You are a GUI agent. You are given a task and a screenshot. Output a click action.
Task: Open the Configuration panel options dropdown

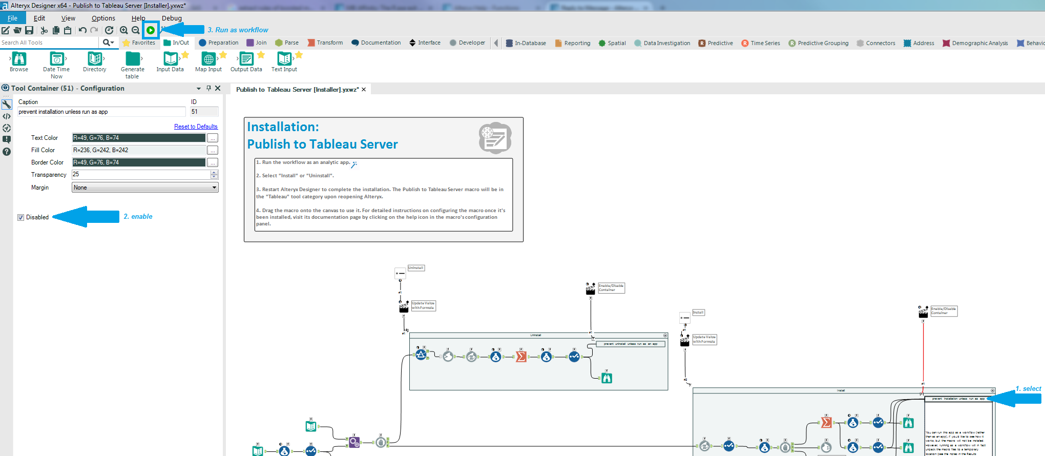(x=199, y=88)
